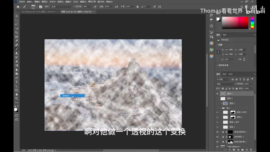Select the Zoom tool
Viewport: 270px width, 152px height.
click(x=16, y=98)
